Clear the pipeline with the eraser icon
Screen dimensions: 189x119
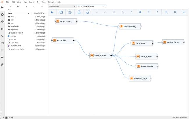[x=88, y=12]
